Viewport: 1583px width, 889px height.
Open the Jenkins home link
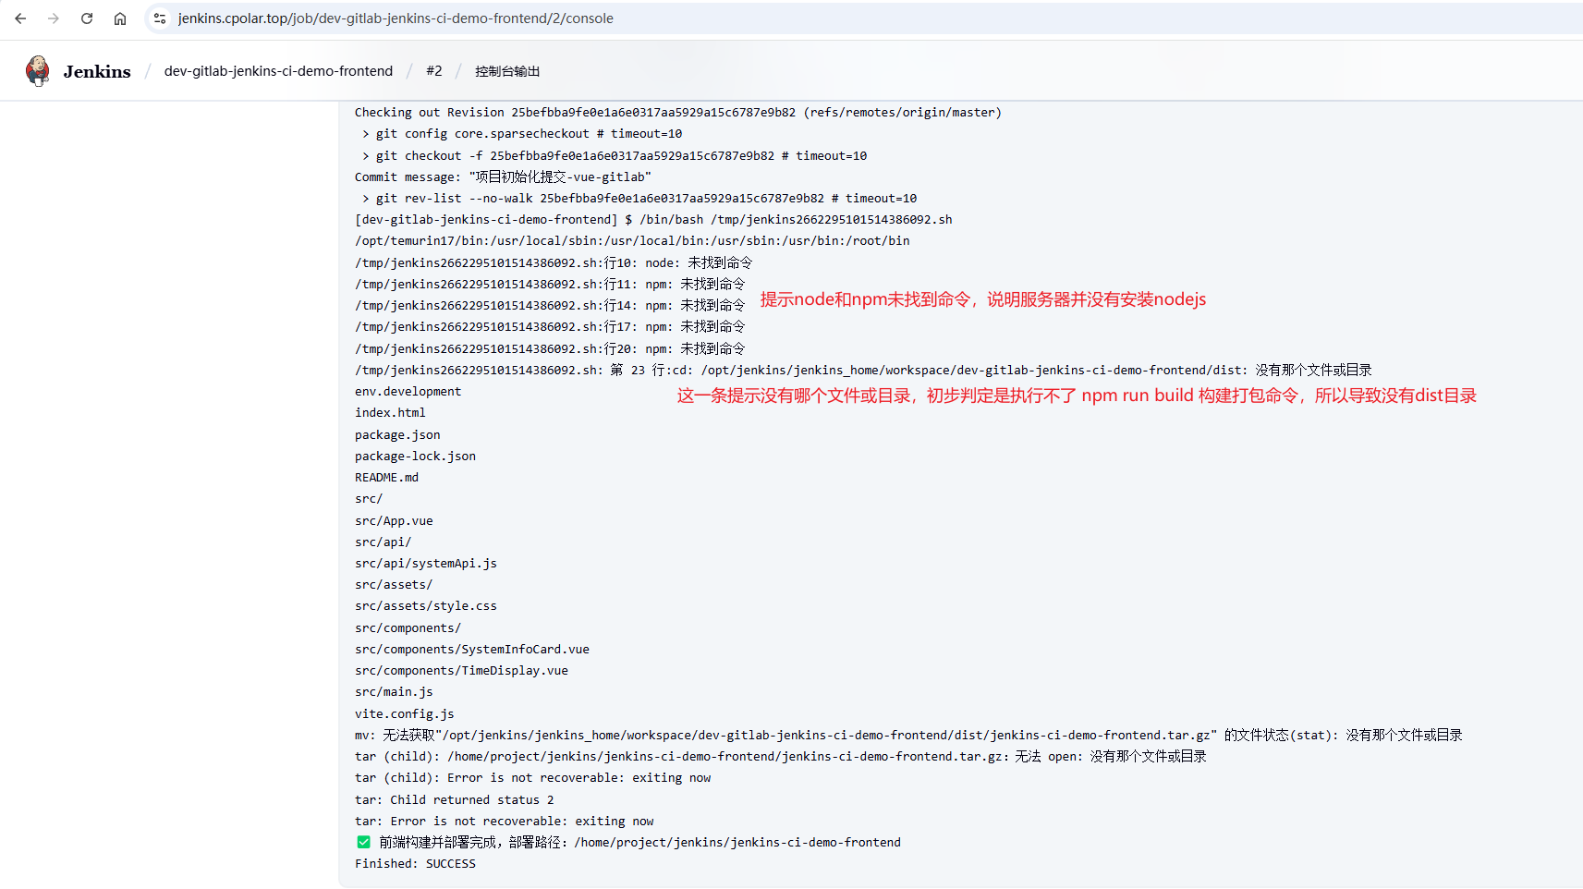(97, 71)
